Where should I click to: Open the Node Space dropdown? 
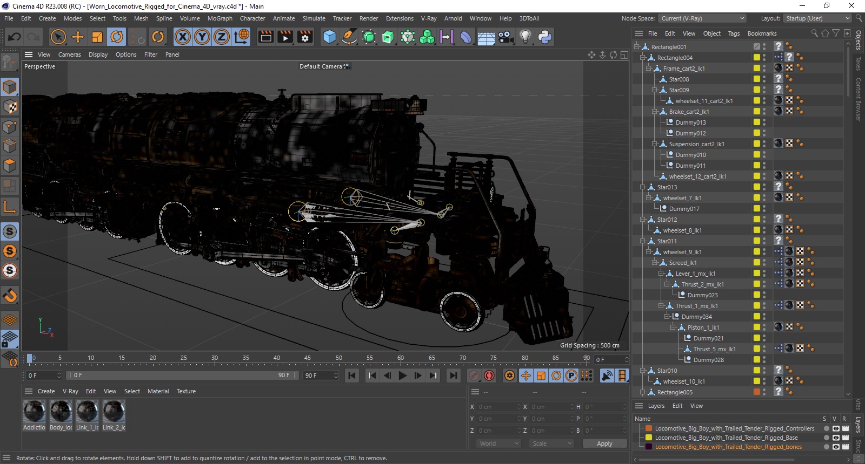(702, 18)
